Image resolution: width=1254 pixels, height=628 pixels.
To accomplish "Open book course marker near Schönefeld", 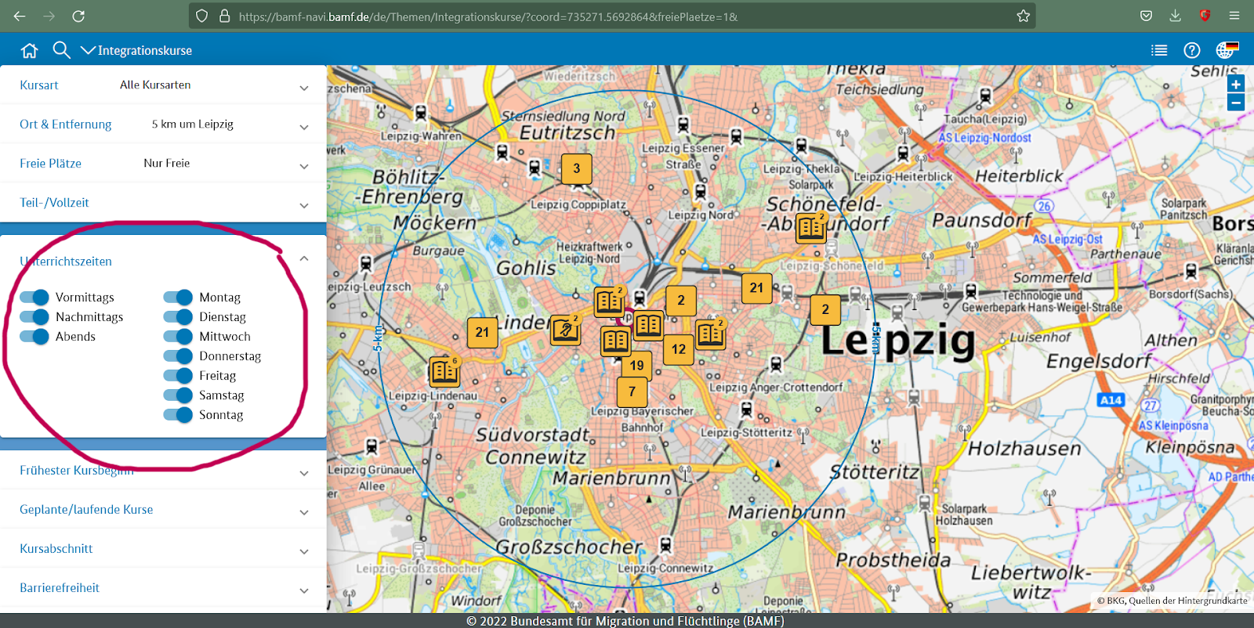I will (x=811, y=228).
